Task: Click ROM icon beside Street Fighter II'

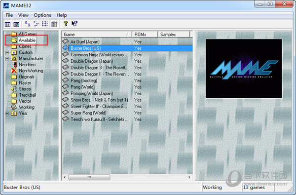Action: tap(65, 106)
